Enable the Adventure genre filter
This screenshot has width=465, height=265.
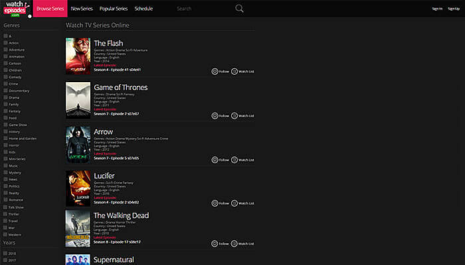[5, 50]
